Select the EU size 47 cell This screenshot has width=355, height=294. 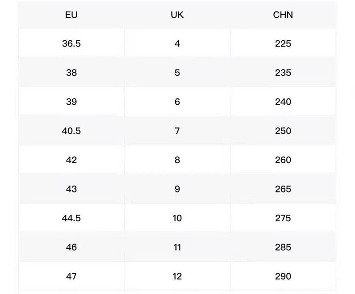pos(71,276)
